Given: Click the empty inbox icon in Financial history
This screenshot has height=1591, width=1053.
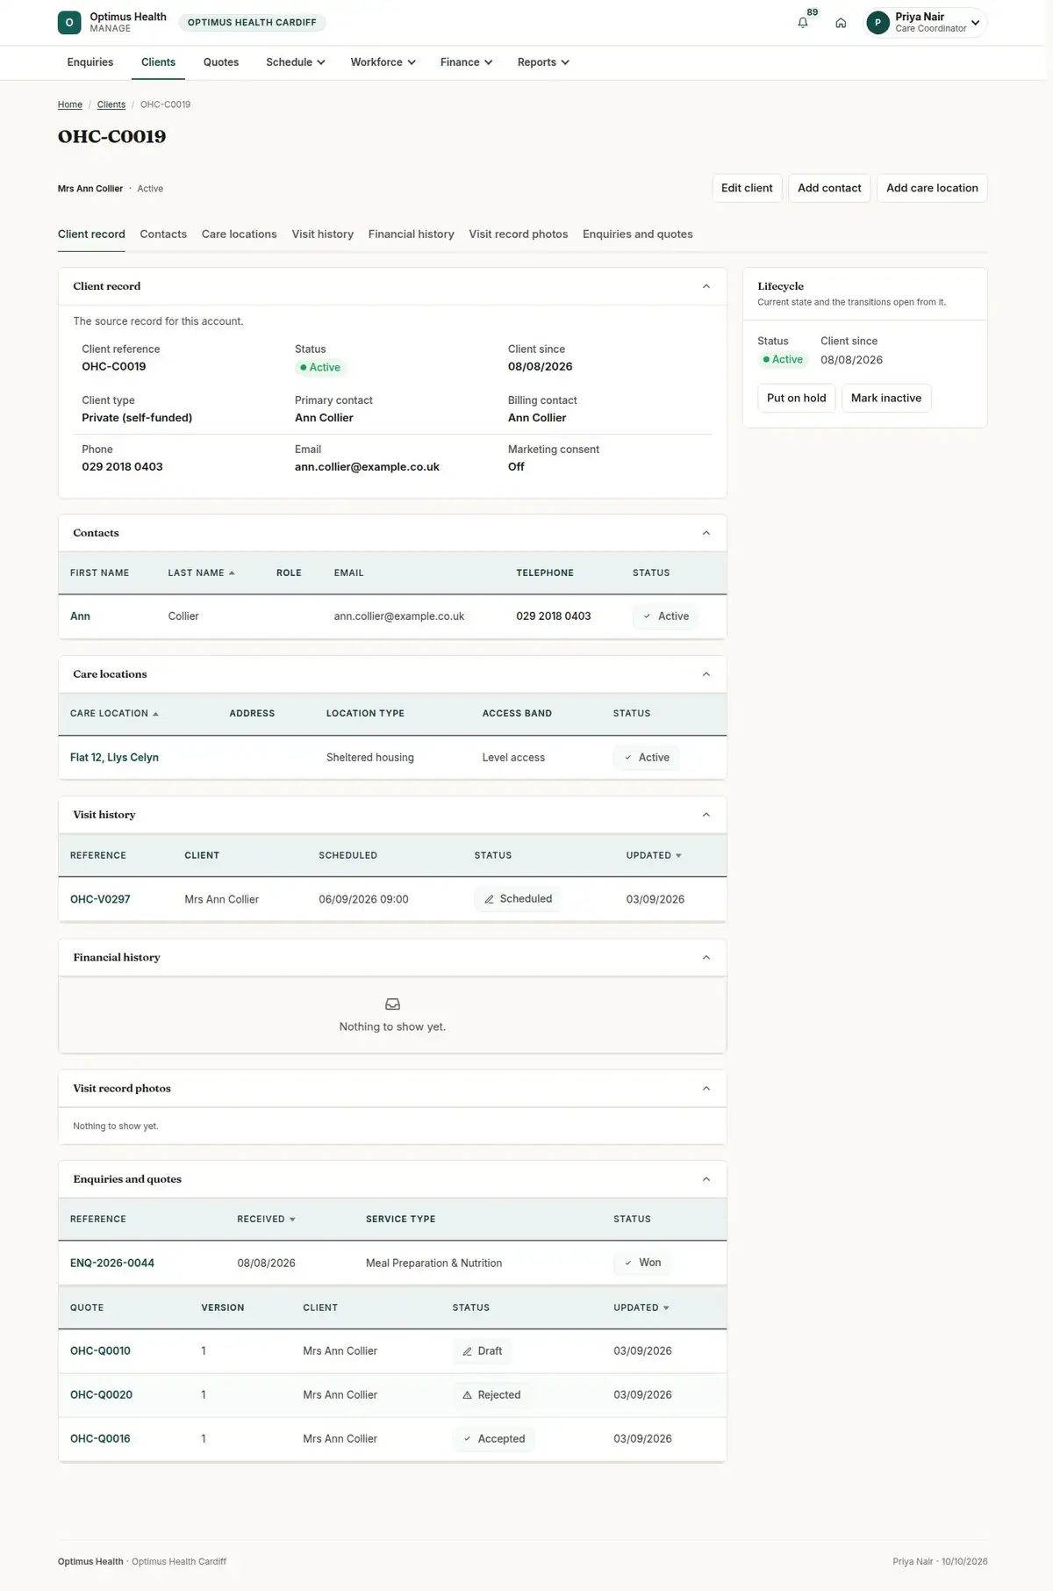Looking at the screenshot, I should point(392,1004).
